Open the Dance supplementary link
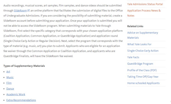The width and height of the screenshot is (171, 104). [x=10, y=89]
